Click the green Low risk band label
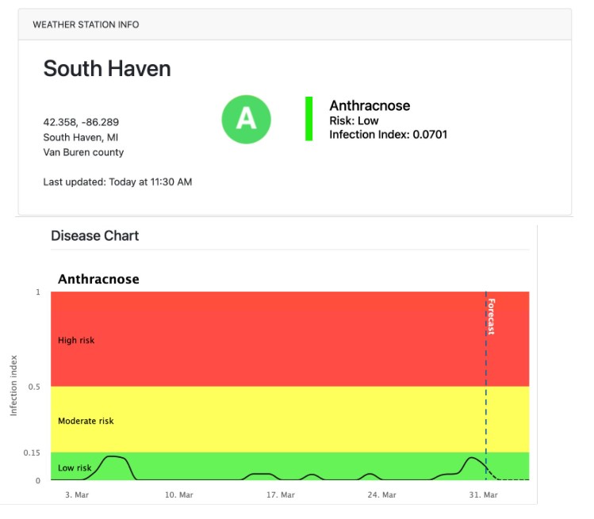The width and height of the screenshot is (594, 519). point(75,468)
